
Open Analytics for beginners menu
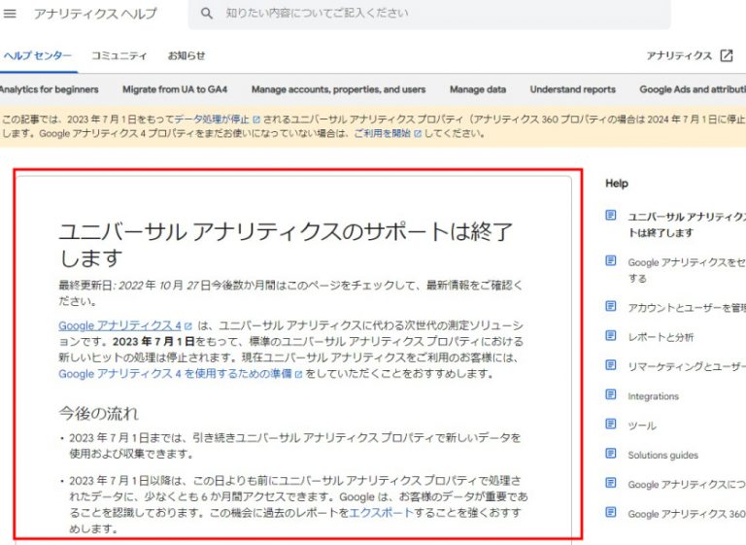(x=49, y=89)
